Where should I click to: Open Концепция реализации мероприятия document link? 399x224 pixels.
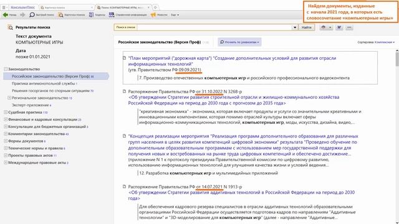(x=243, y=145)
